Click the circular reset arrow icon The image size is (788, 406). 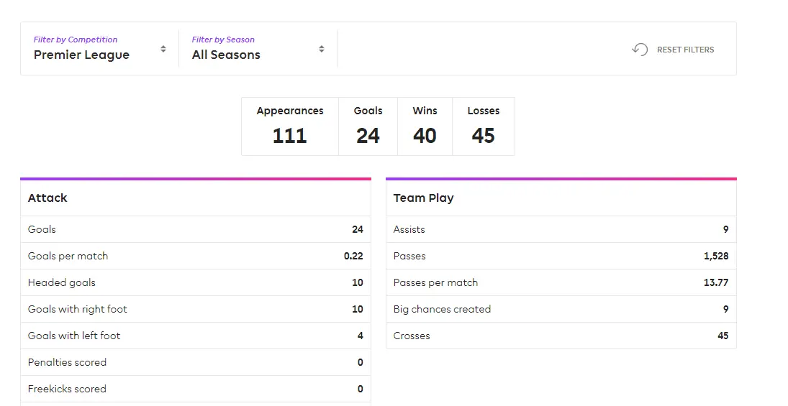(640, 50)
